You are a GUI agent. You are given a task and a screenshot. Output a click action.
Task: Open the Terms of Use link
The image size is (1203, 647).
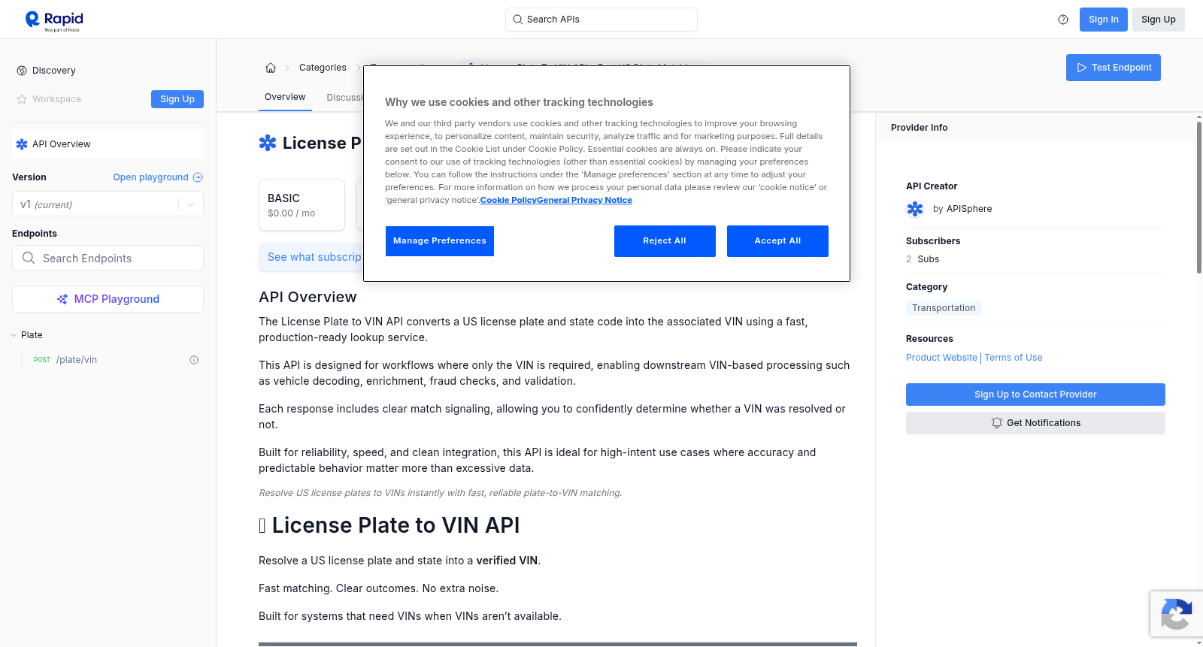[x=1014, y=358]
